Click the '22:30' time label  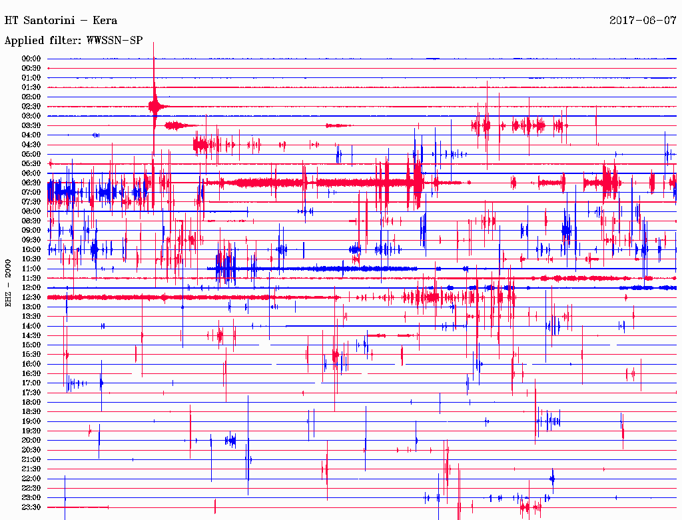(31, 488)
